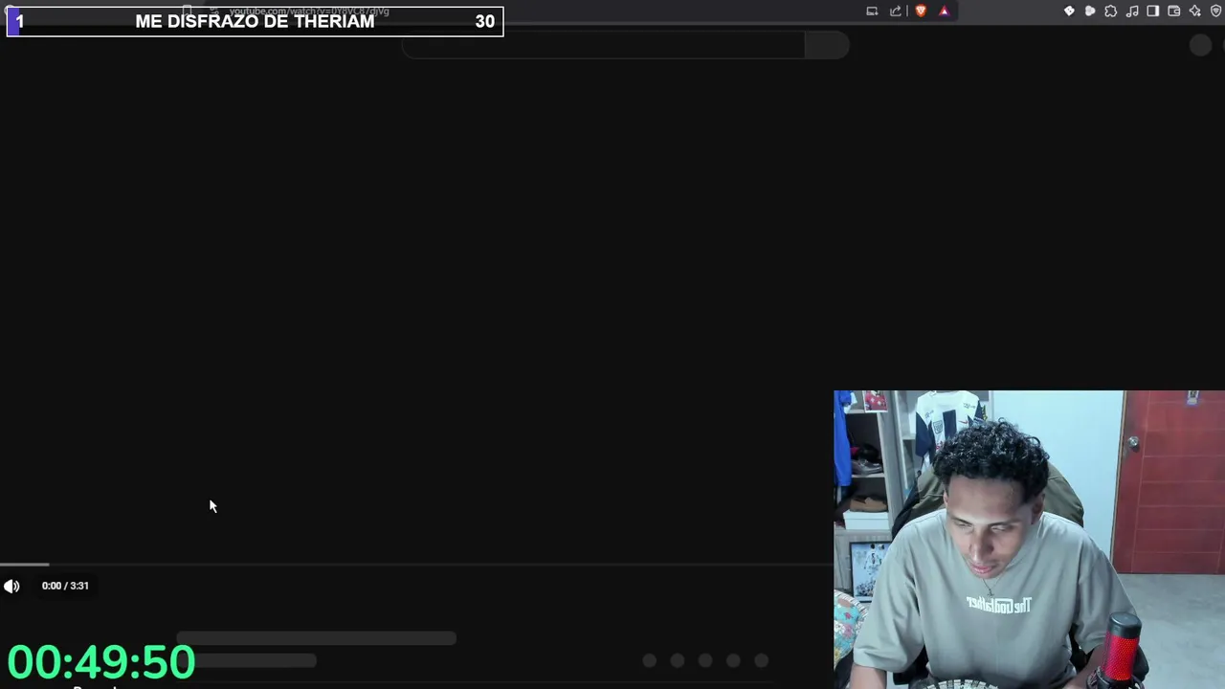This screenshot has width=1225, height=689.
Task: Open the Leo AI sparkle icon
Action: coord(1195,11)
